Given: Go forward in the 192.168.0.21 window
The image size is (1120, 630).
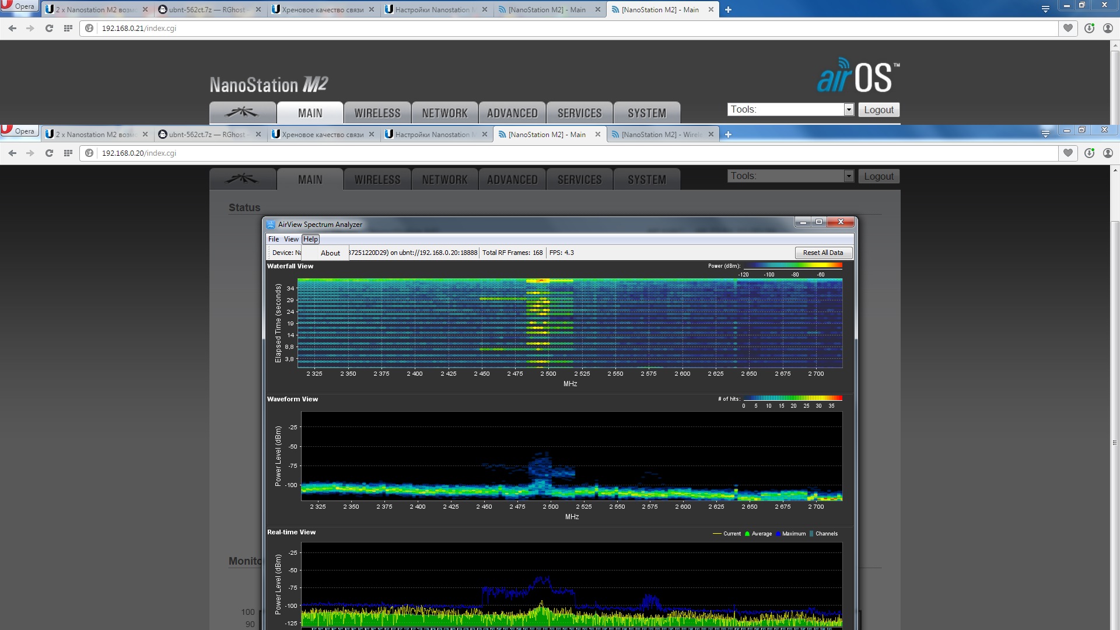Looking at the screenshot, I should coord(30,28).
